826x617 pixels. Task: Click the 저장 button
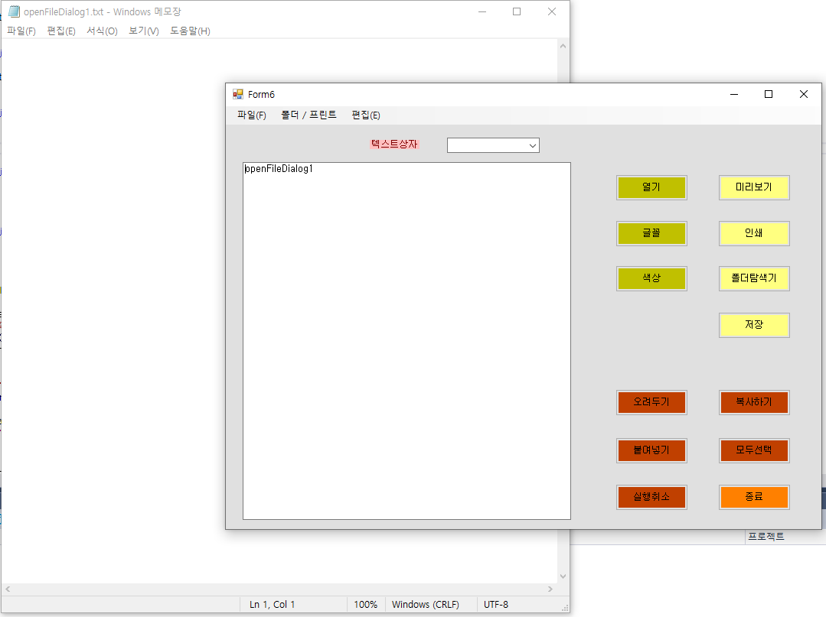(x=754, y=325)
